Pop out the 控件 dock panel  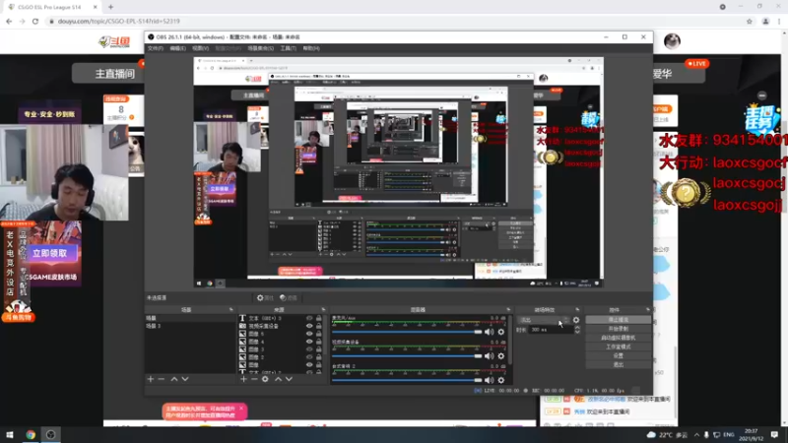pyautogui.click(x=648, y=310)
